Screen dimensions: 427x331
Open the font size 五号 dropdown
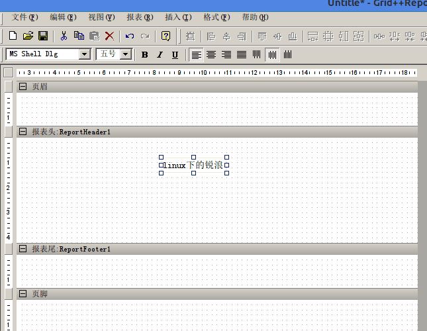tap(126, 54)
